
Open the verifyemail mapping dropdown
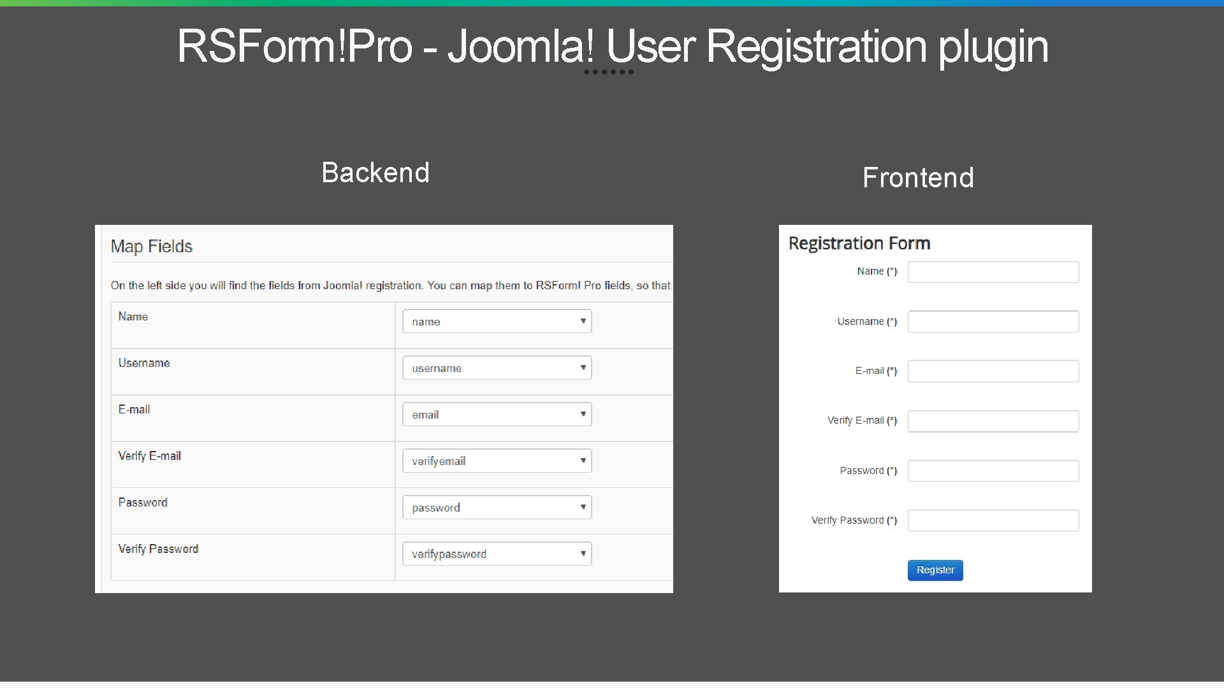point(497,461)
